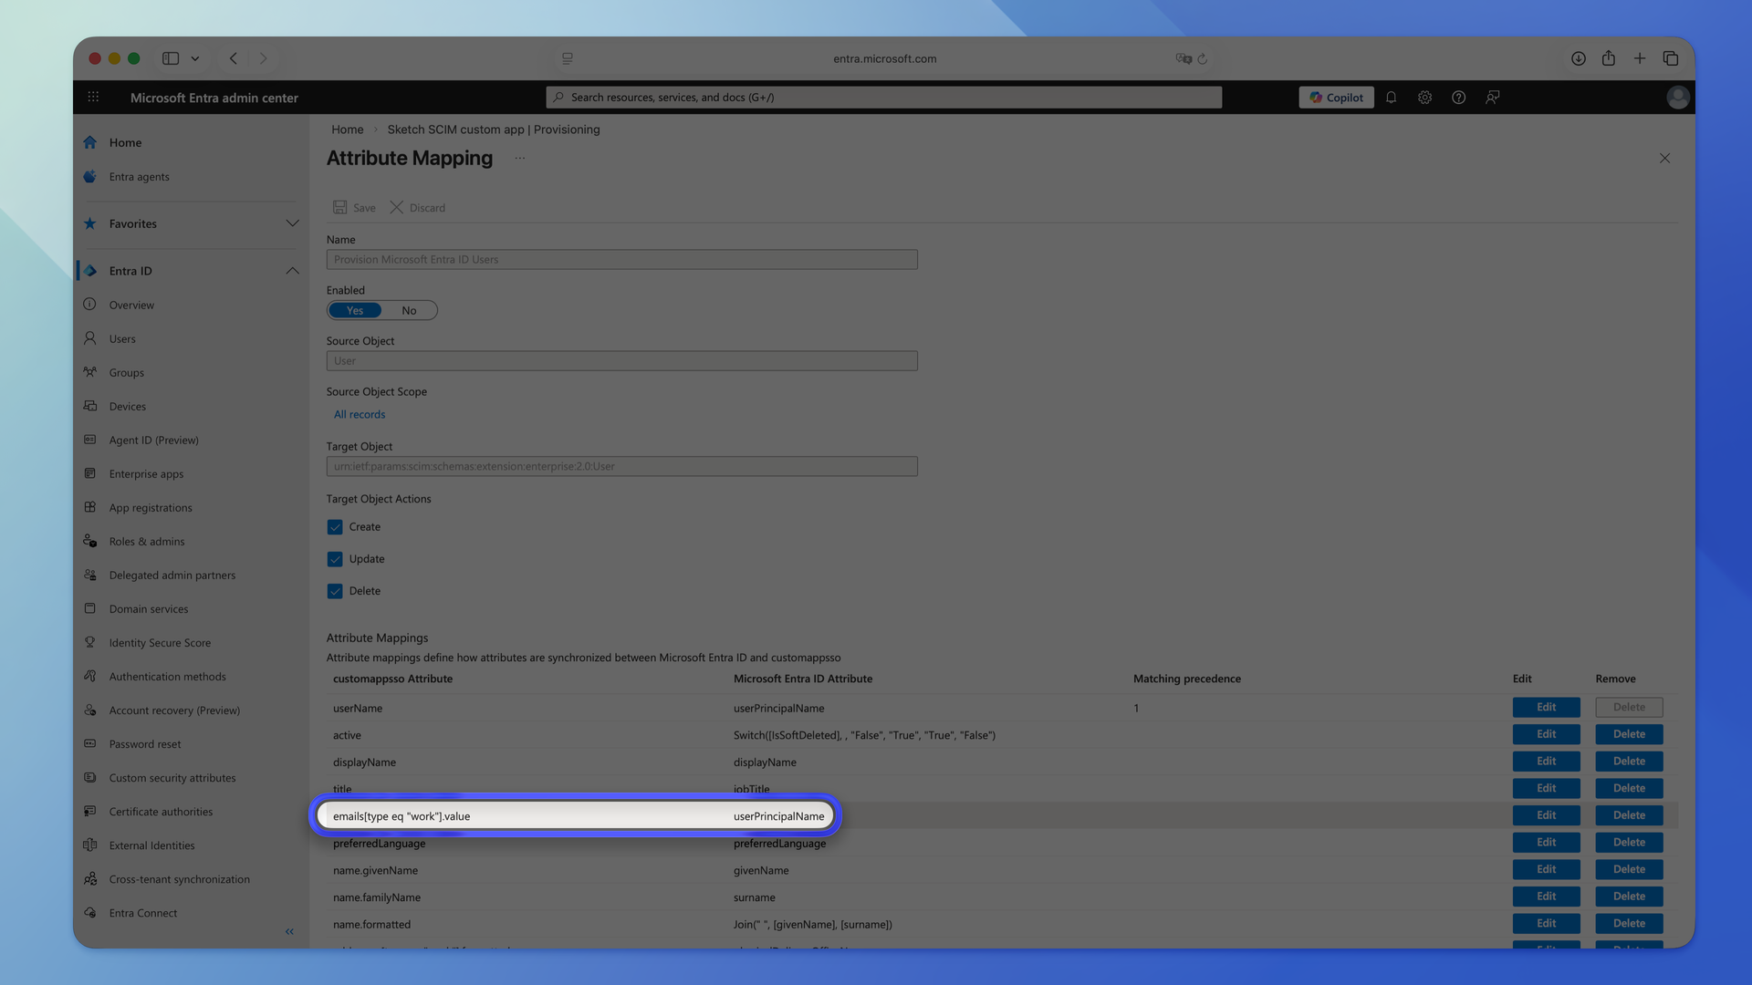The image size is (1752, 985).
Task: Open Groups in the sidebar
Action: [x=126, y=372]
